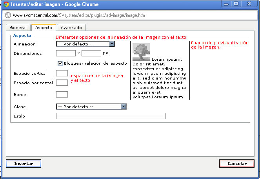This screenshot has height=179, width=260.
Task: Switch to the General tab
Action: click(18, 28)
